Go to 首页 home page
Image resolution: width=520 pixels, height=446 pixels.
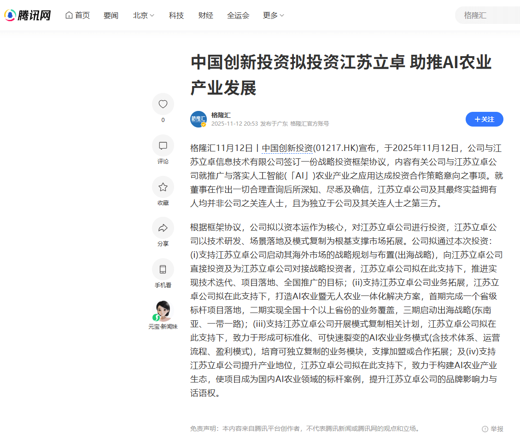pos(77,15)
